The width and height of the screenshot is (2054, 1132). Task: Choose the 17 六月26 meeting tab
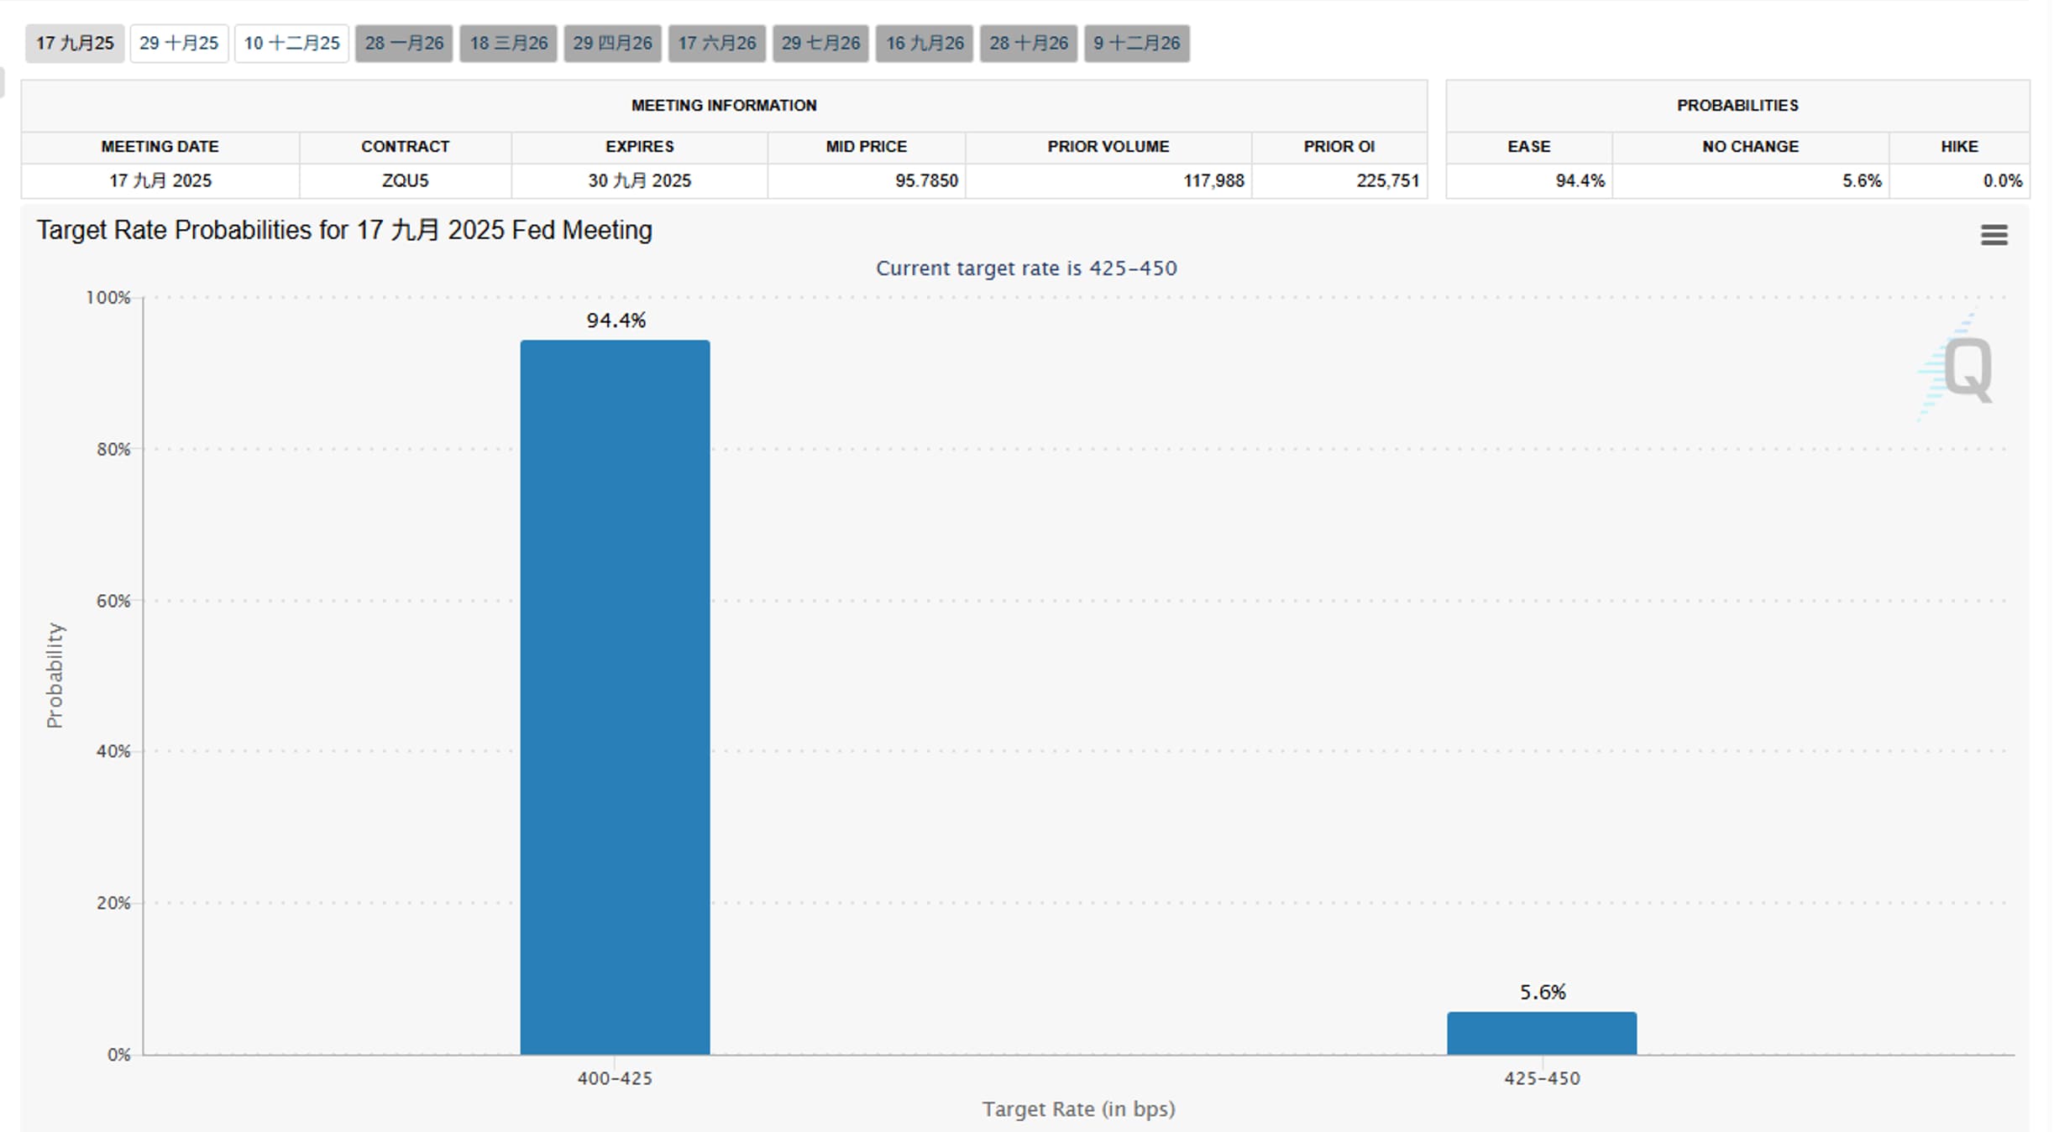(x=716, y=43)
